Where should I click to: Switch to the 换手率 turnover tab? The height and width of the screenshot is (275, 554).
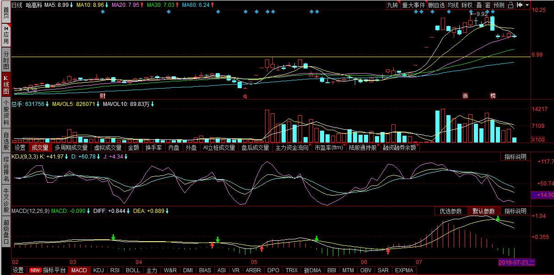(153, 148)
